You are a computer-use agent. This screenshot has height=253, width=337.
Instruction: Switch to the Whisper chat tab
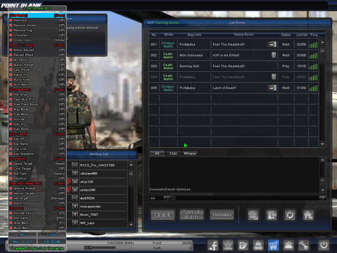[190, 154]
